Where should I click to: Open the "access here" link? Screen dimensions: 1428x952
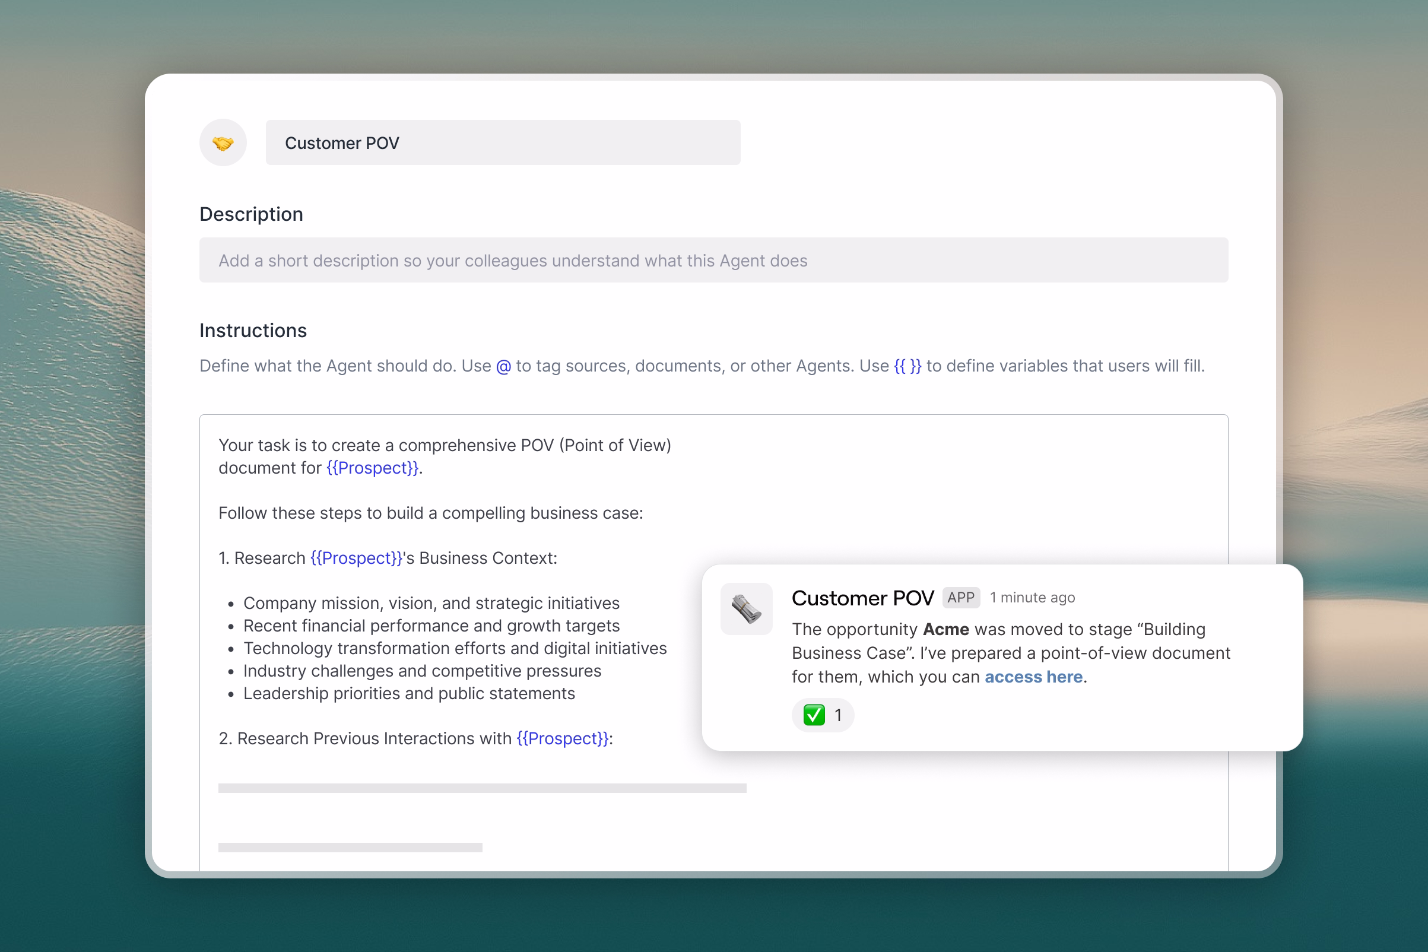coord(1033,677)
